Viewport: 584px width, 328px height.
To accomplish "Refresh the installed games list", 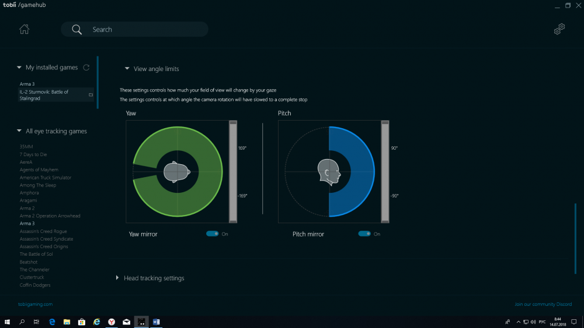I will point(86,67).
